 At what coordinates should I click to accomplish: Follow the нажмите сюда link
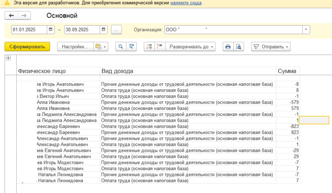(186, 3)
